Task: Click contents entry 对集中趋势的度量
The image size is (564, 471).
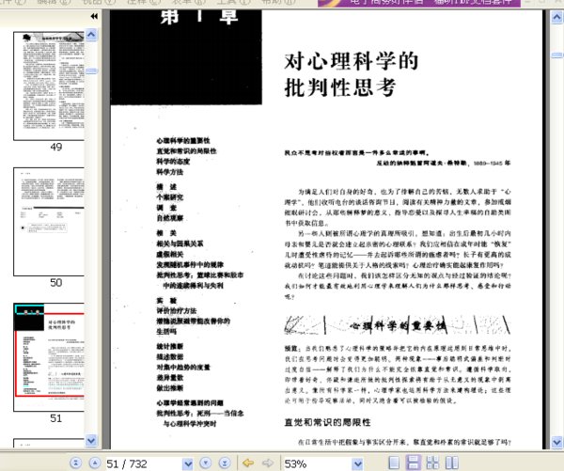Action: click(x=183, y=368)
